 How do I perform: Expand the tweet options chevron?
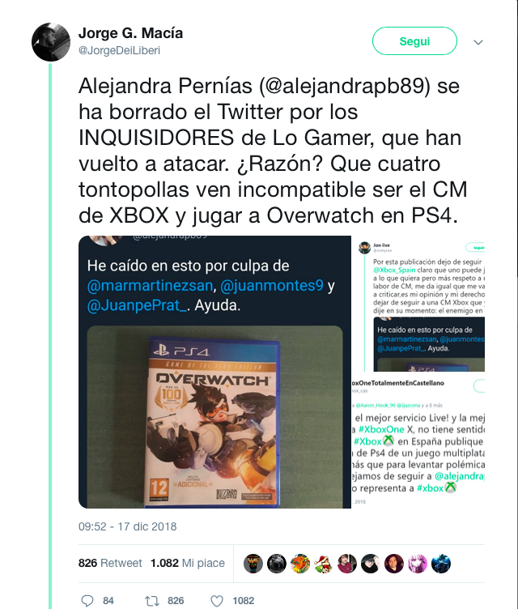coord(478,42)
